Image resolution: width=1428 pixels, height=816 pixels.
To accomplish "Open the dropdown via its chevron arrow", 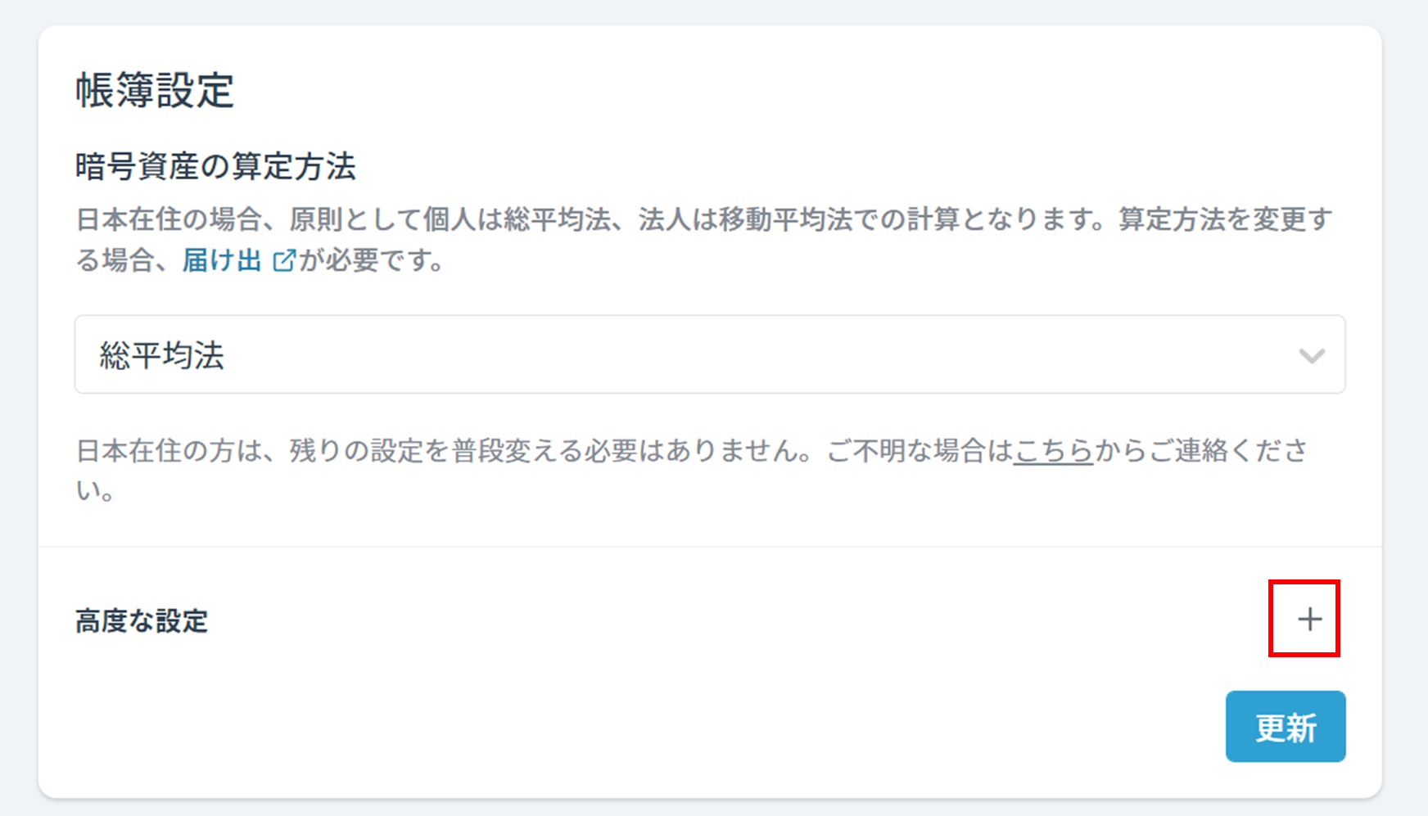I will [x=1312, y=356].
